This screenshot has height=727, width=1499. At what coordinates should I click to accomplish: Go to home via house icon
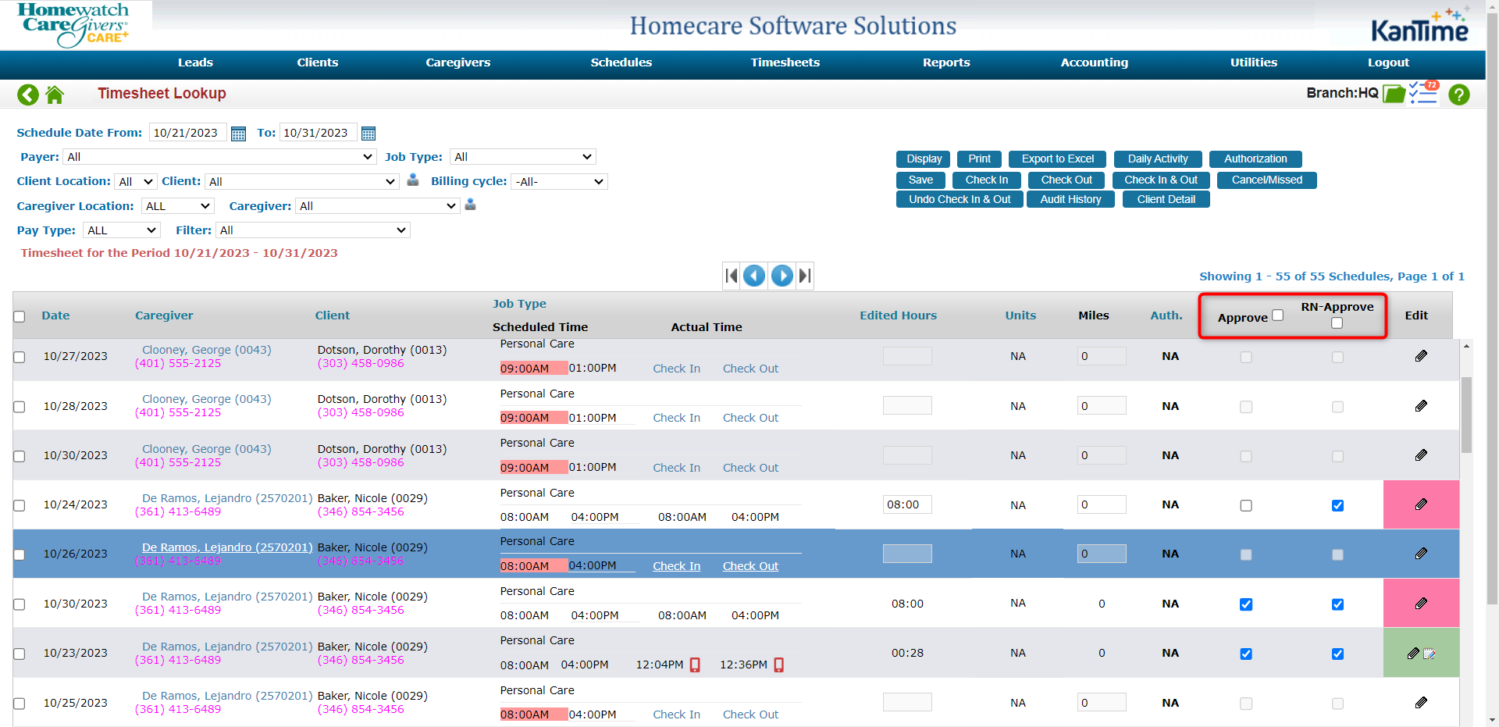point(55,94)
